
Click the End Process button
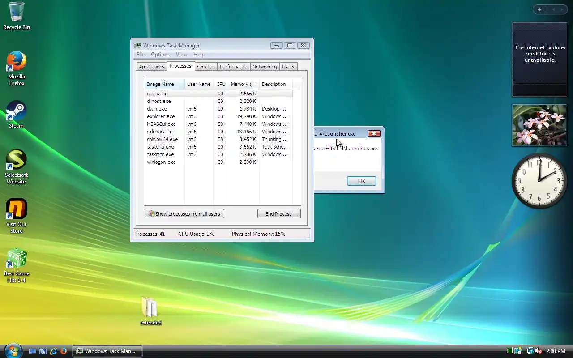pos(278,214)
